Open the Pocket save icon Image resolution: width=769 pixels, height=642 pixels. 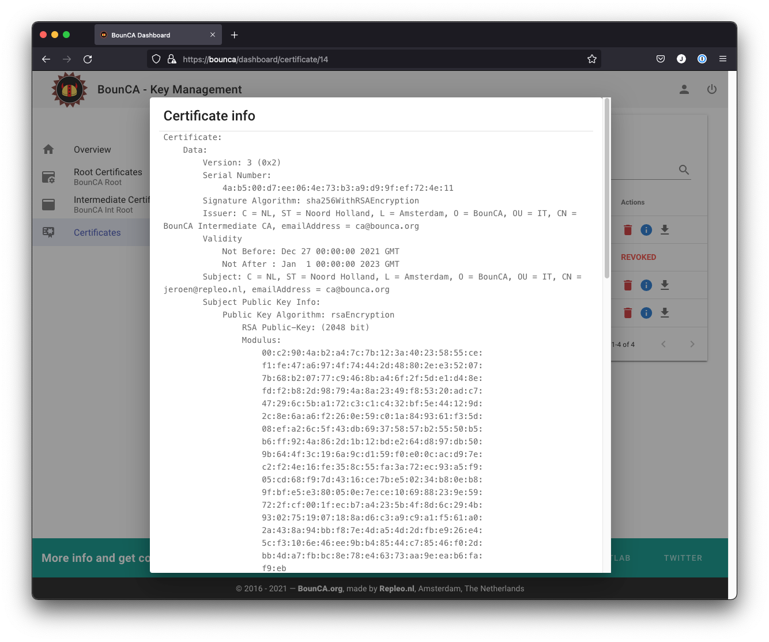(x=661, y=59)
